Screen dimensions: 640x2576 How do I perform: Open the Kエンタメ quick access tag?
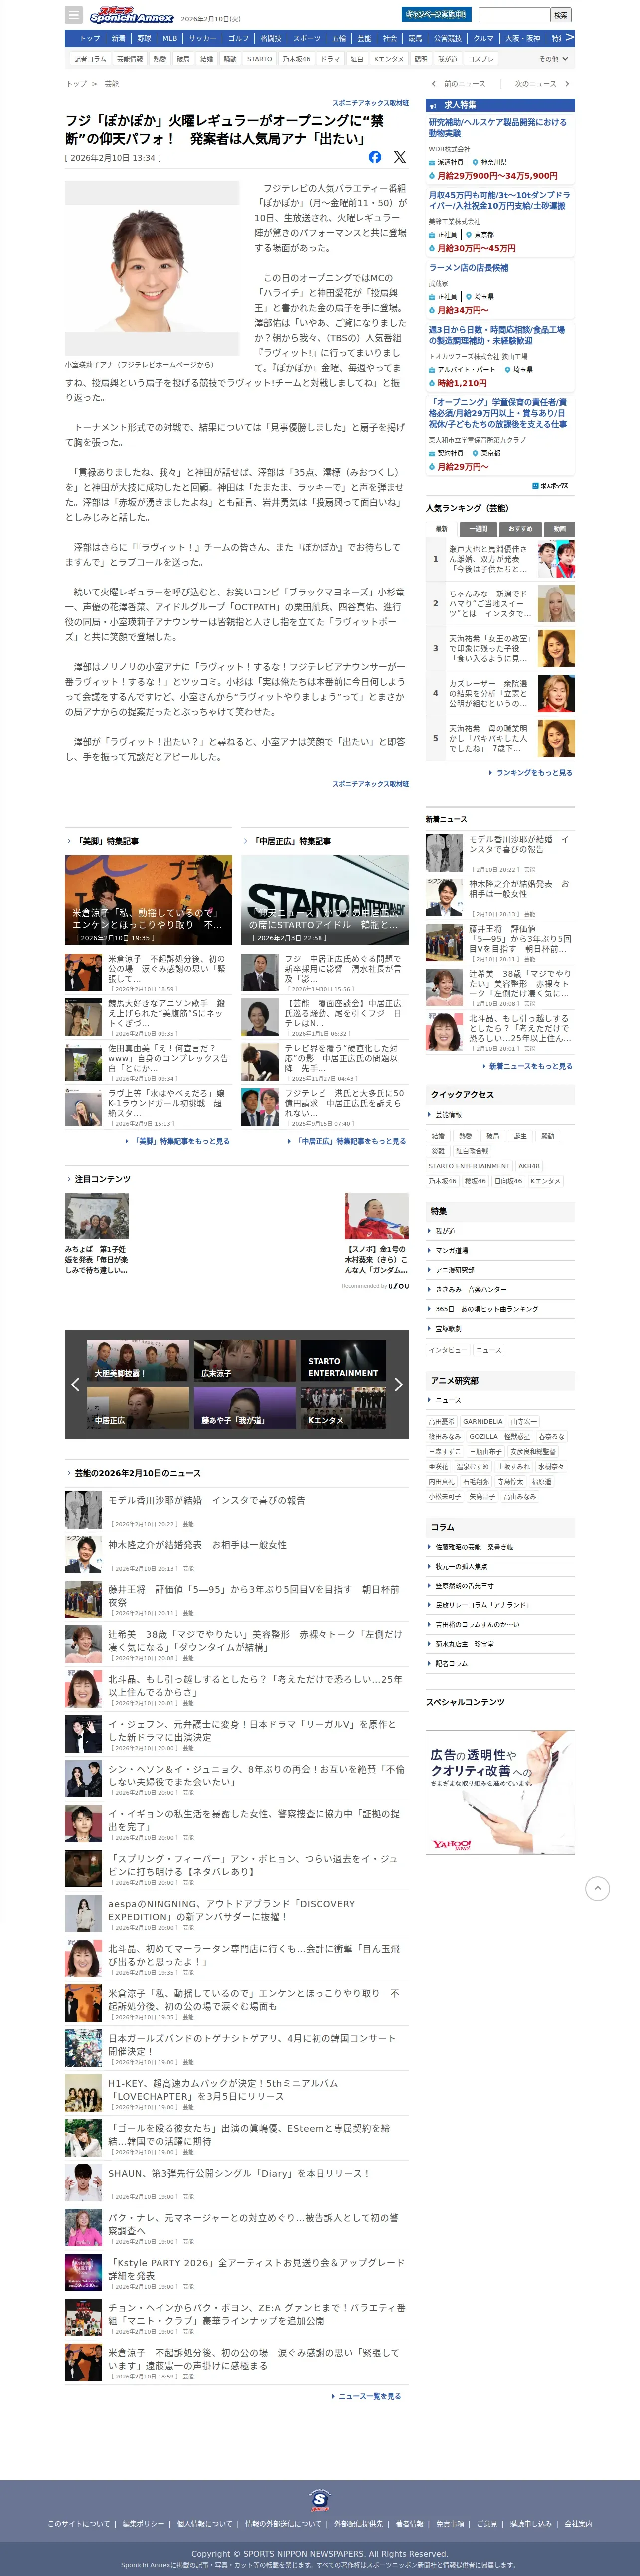click(545, 1181)
